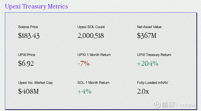The width and height of the screenshot is (201, 111).
Task: Click the Upexi Treasury Metrics heading
Action: pos(36,6)
